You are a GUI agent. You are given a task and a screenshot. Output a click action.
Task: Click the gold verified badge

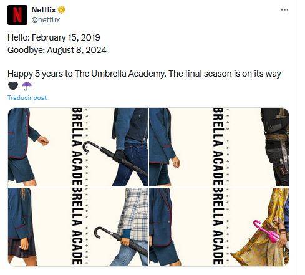pyautogui.click(x=61, y=10)
